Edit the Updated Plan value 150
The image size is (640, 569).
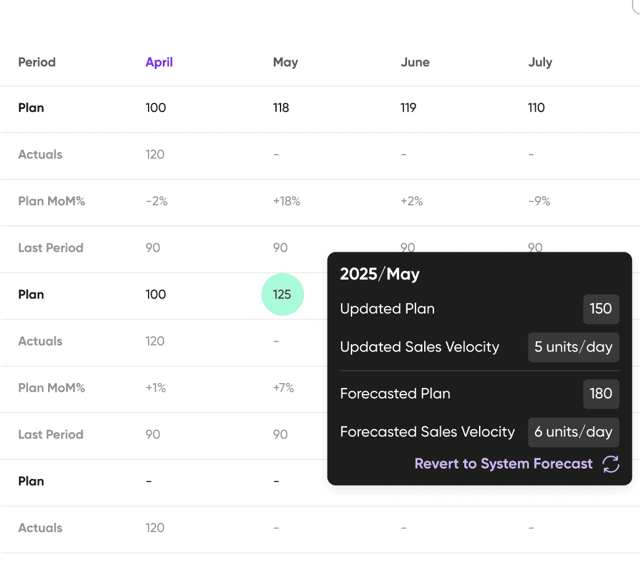(601, 309)
